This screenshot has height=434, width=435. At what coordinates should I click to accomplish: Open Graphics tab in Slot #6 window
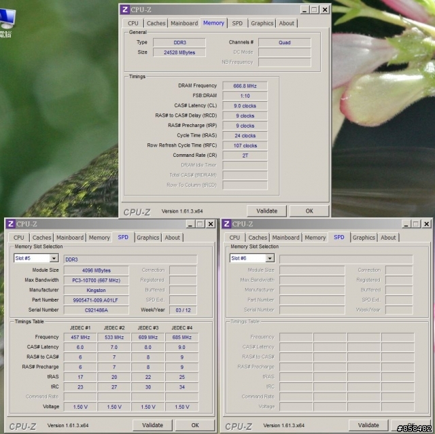[x=364, y=238]
